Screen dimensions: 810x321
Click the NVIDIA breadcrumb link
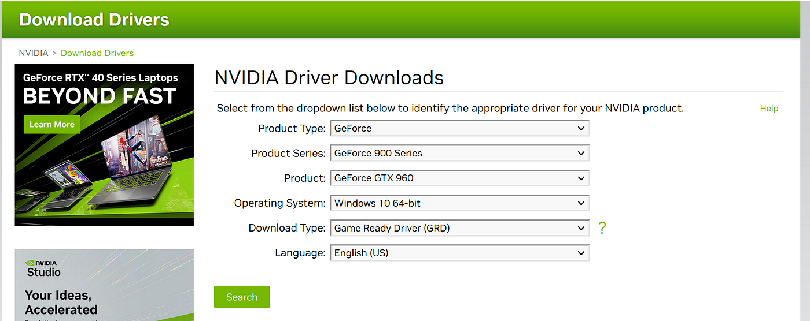[x=34, y=53]
